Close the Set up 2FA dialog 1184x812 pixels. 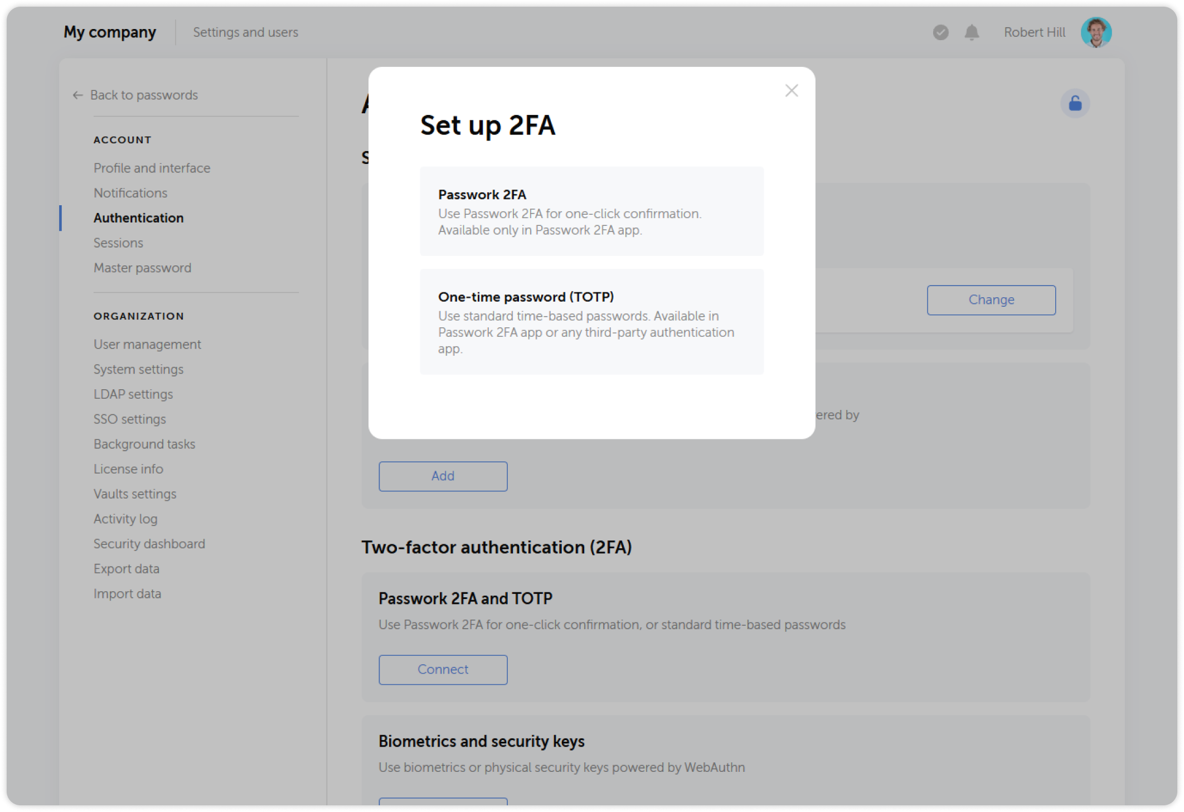792,90
